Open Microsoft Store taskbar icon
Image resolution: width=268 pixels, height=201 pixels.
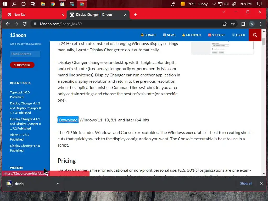pos(62,4)
